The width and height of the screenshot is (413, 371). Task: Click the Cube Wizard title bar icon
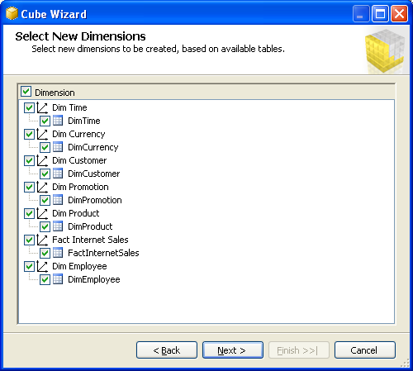[12, 13]
